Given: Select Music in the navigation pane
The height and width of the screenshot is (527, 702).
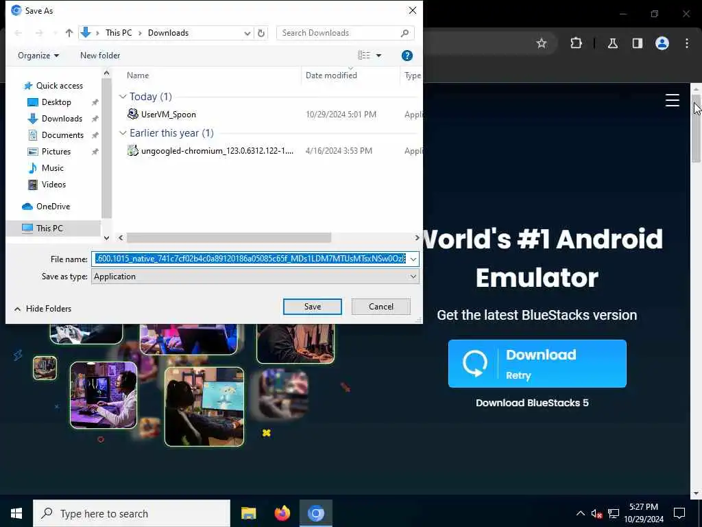Looking at the screenshot, I should coord(52,168).
